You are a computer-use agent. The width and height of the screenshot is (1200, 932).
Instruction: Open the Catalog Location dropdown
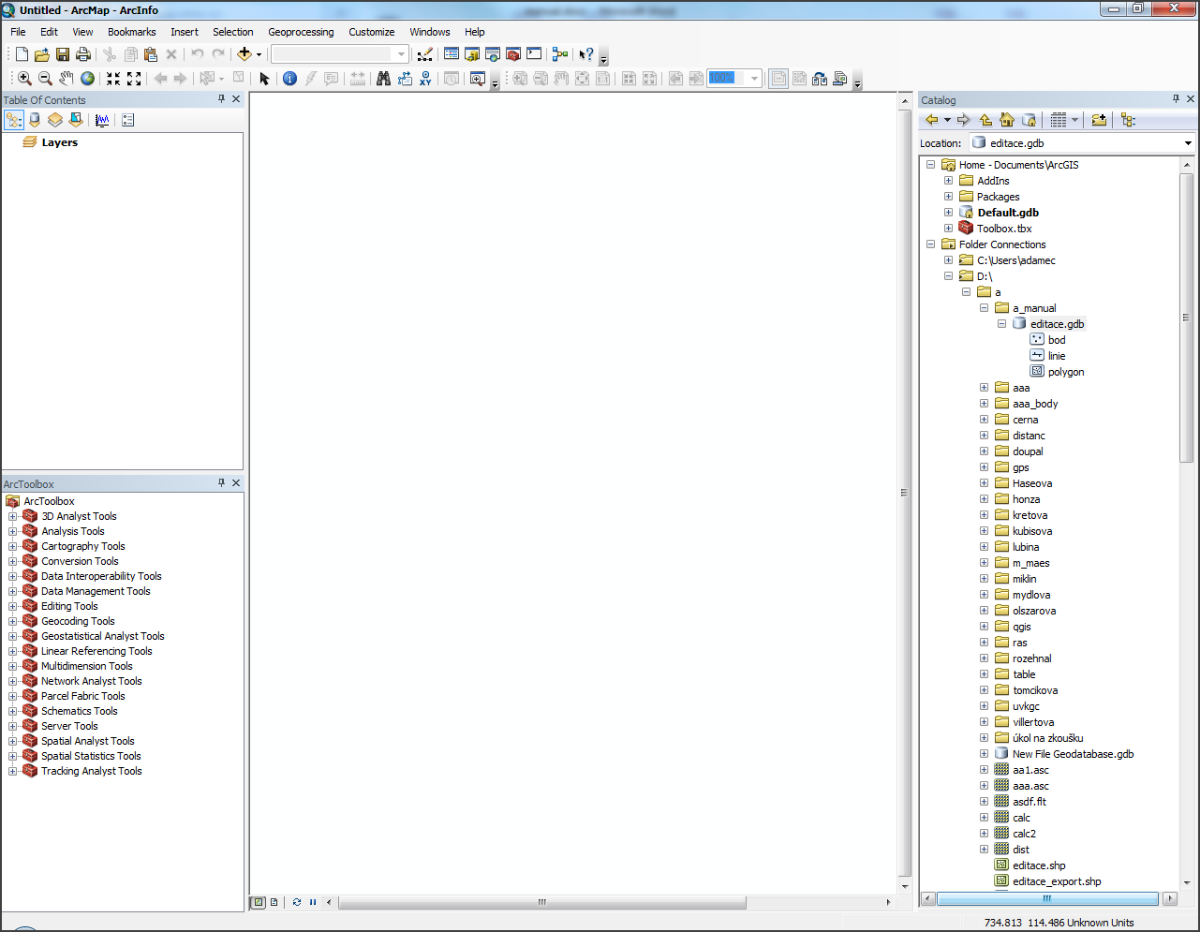(x=1188, y=143)
